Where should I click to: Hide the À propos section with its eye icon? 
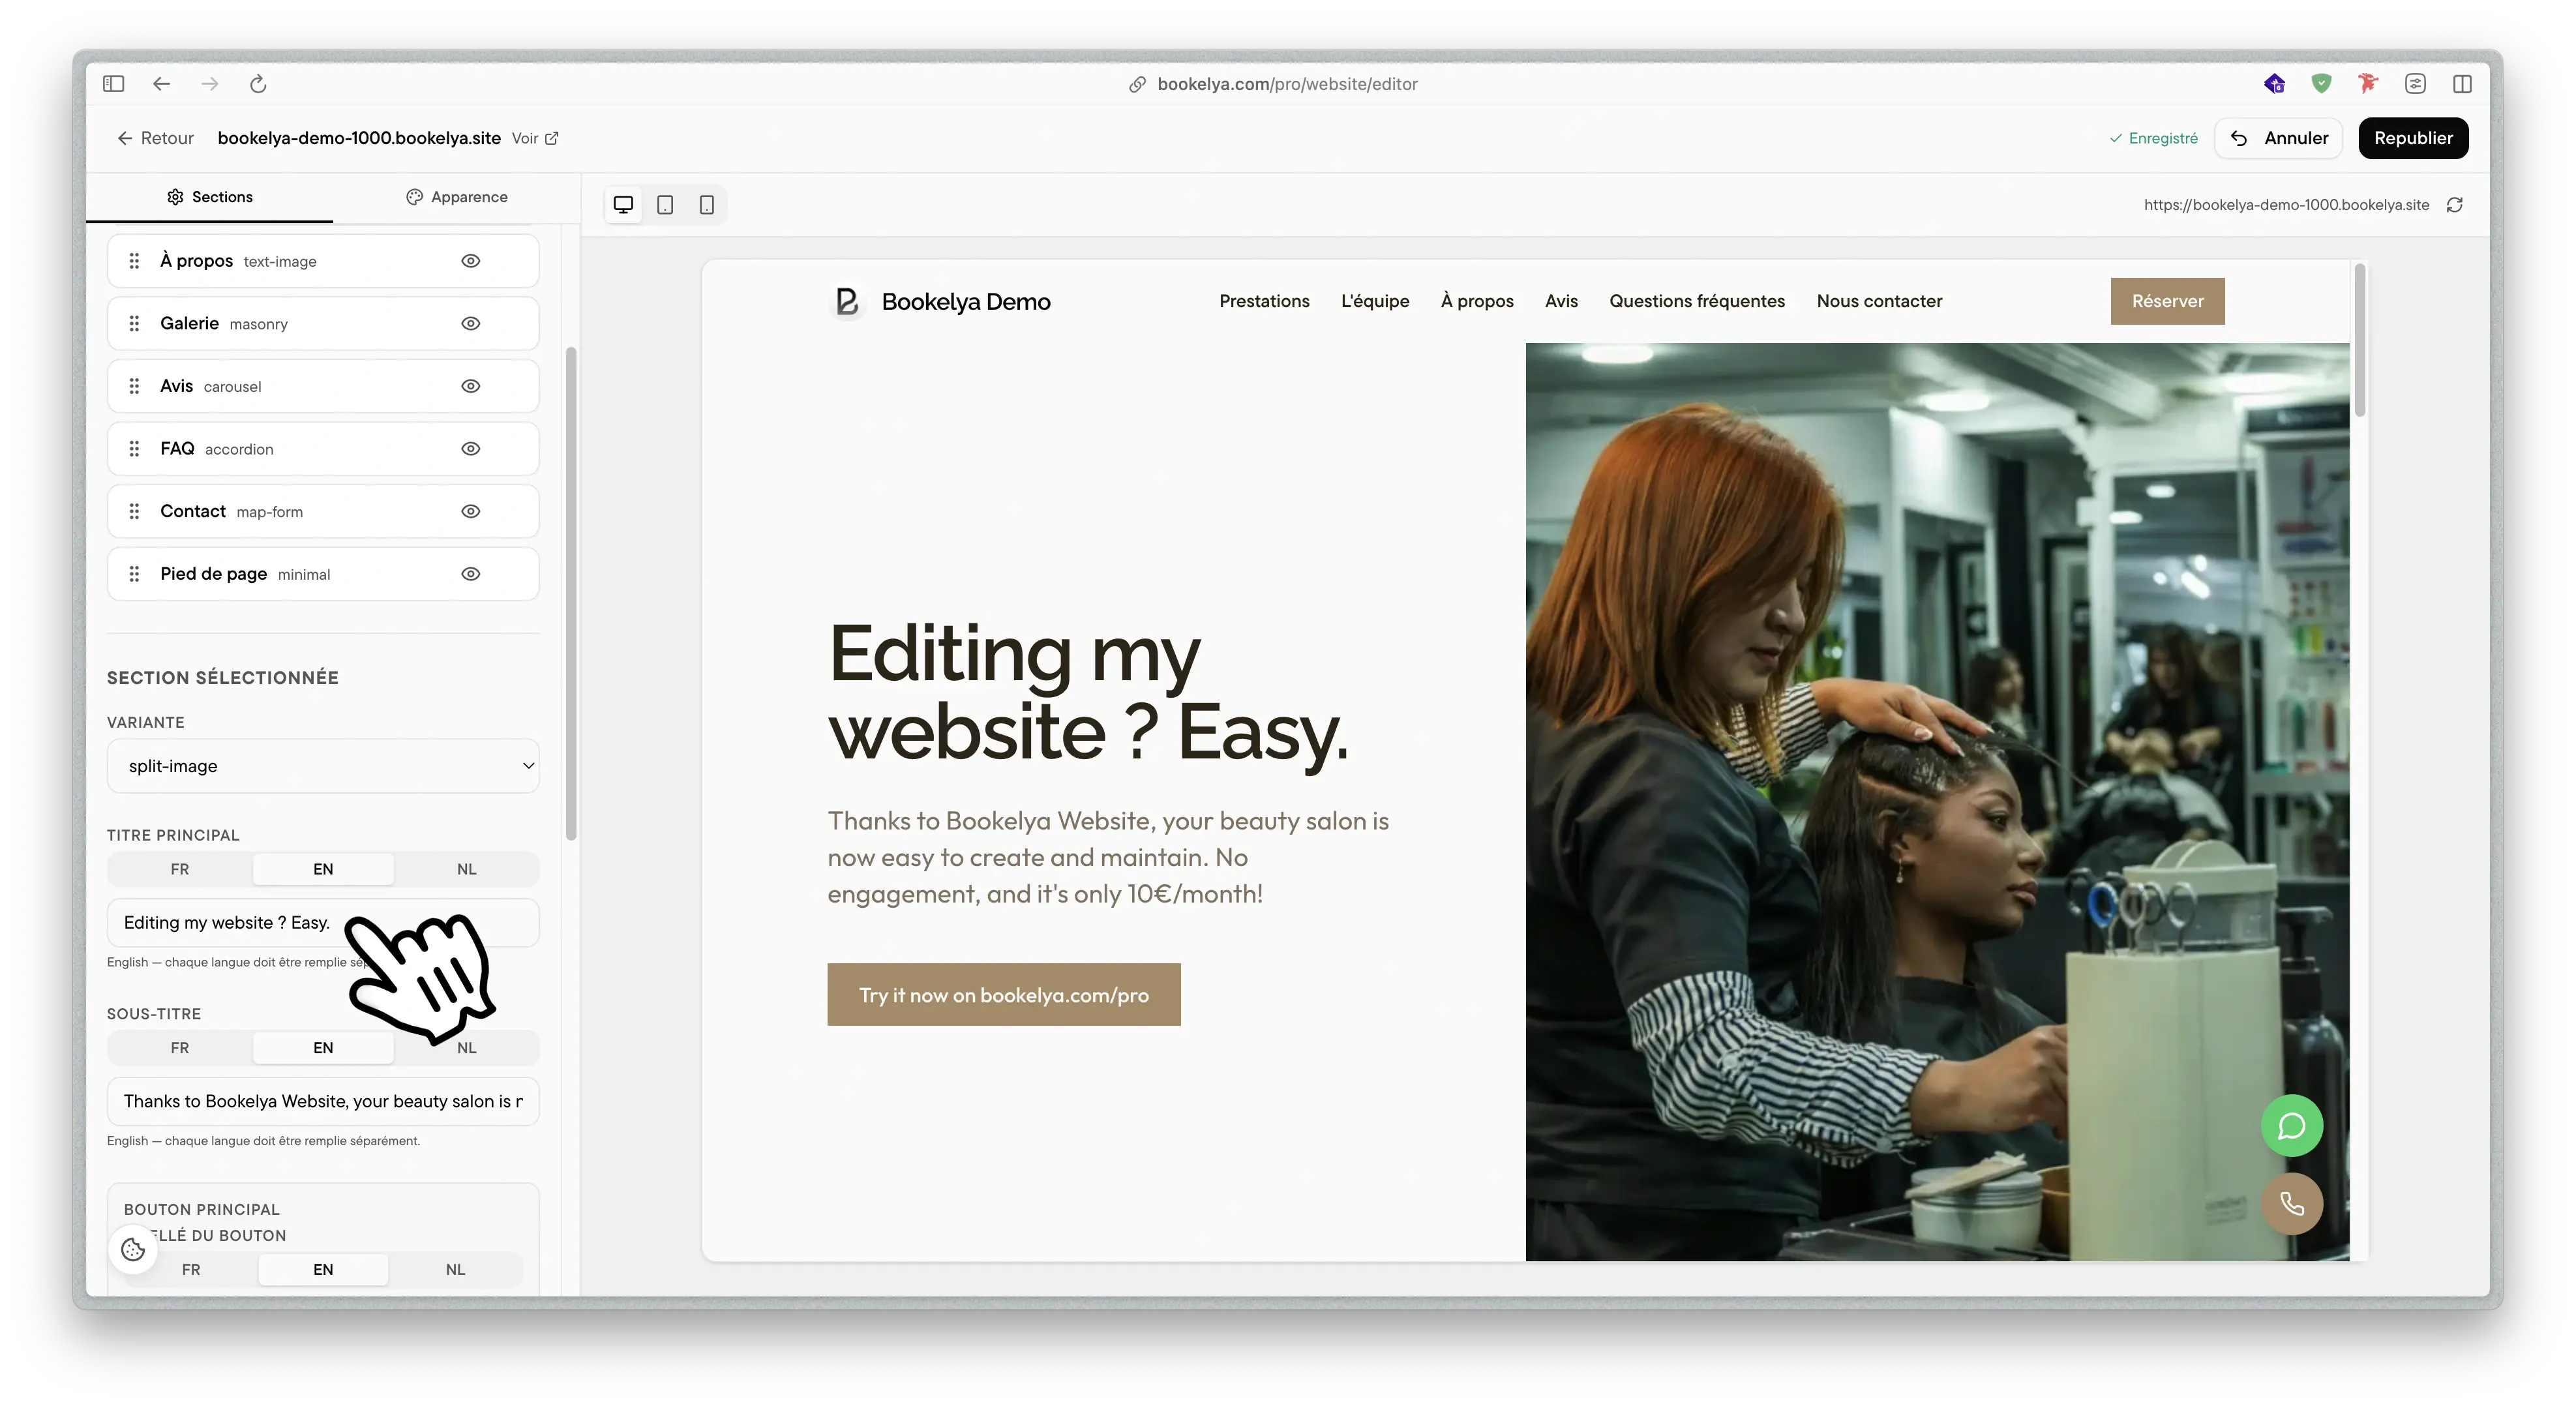click(x=470, y=261)
